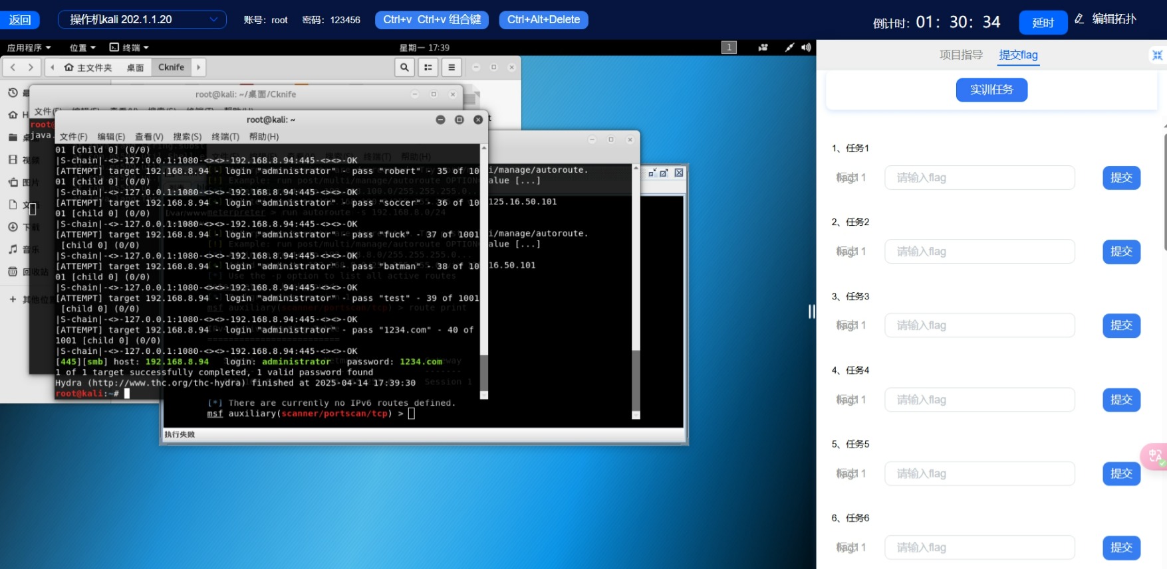Viewport: 1167px width, 569px height.
Task: Open the 终端 app menu in top bar
Action: coord(129,48)
